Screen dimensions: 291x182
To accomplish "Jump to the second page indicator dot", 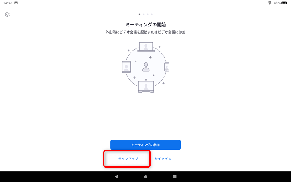I will coord(144,14).
